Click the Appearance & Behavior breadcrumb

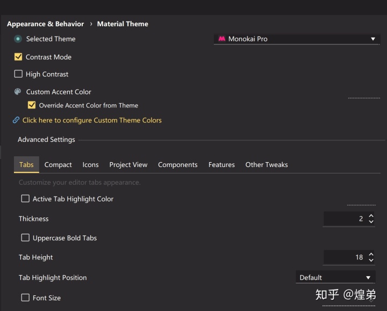(45, 24)
